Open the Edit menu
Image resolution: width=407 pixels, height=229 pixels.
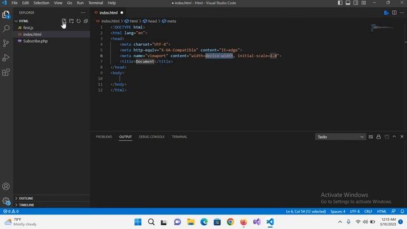click(x=25, y=3)
